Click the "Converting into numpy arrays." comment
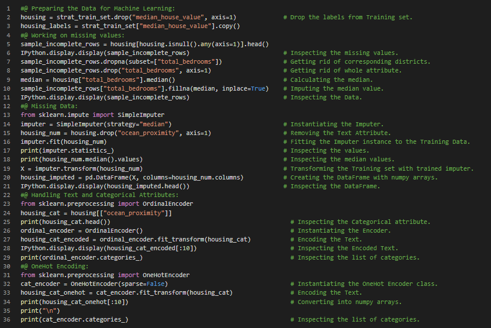The width and height of the screenshot is (491, 328). click(x=345, y=302)
